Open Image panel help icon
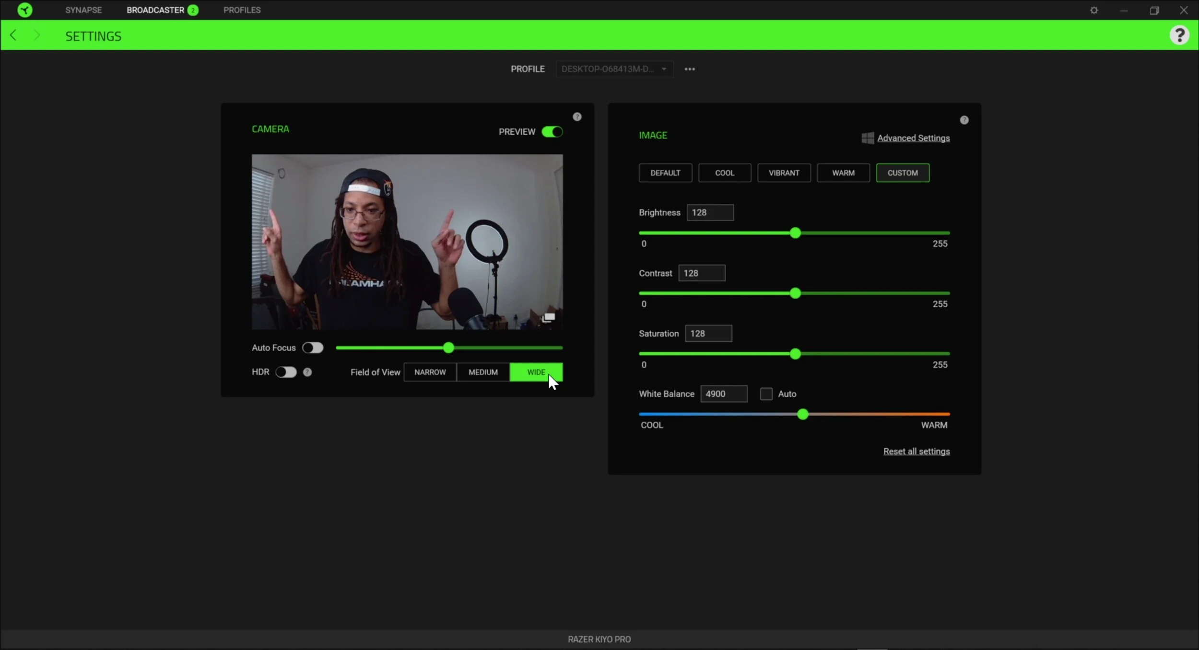1199x650 pixels. 964,120
